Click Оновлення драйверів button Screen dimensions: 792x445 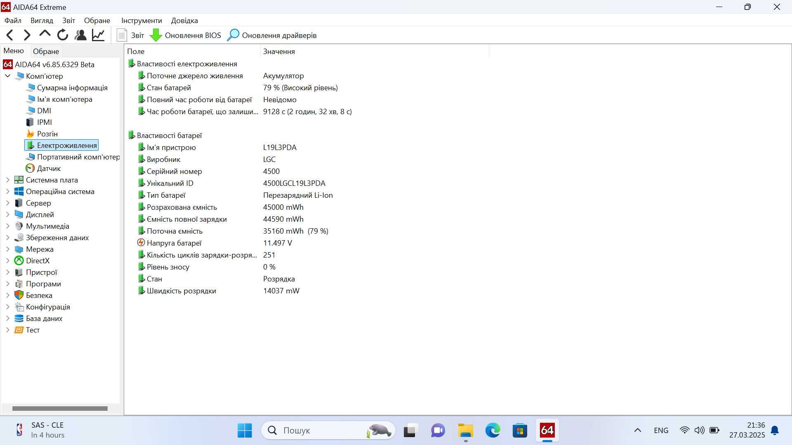pos(272,35)
